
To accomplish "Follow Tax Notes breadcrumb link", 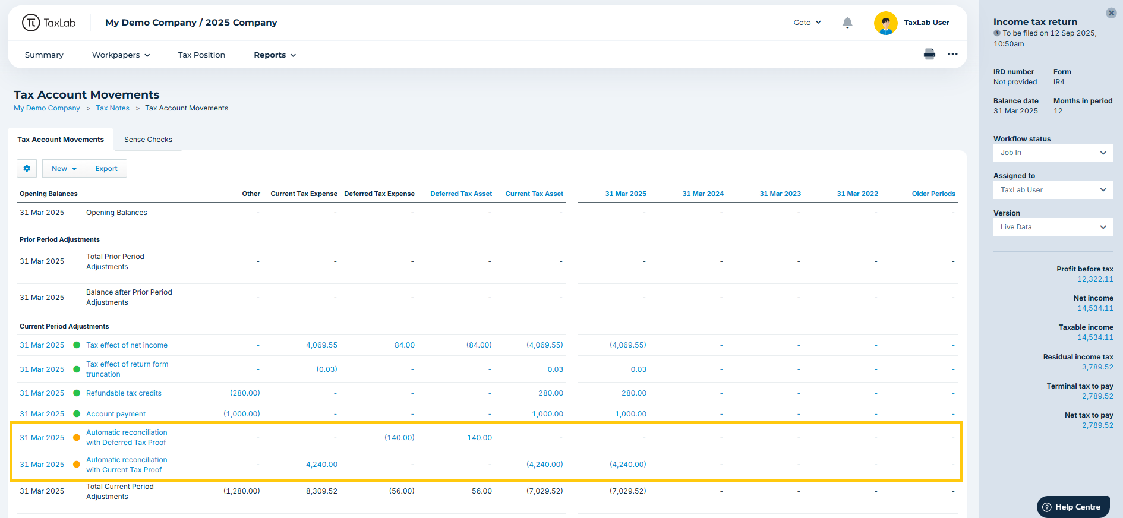I will [x=112, y=108].
